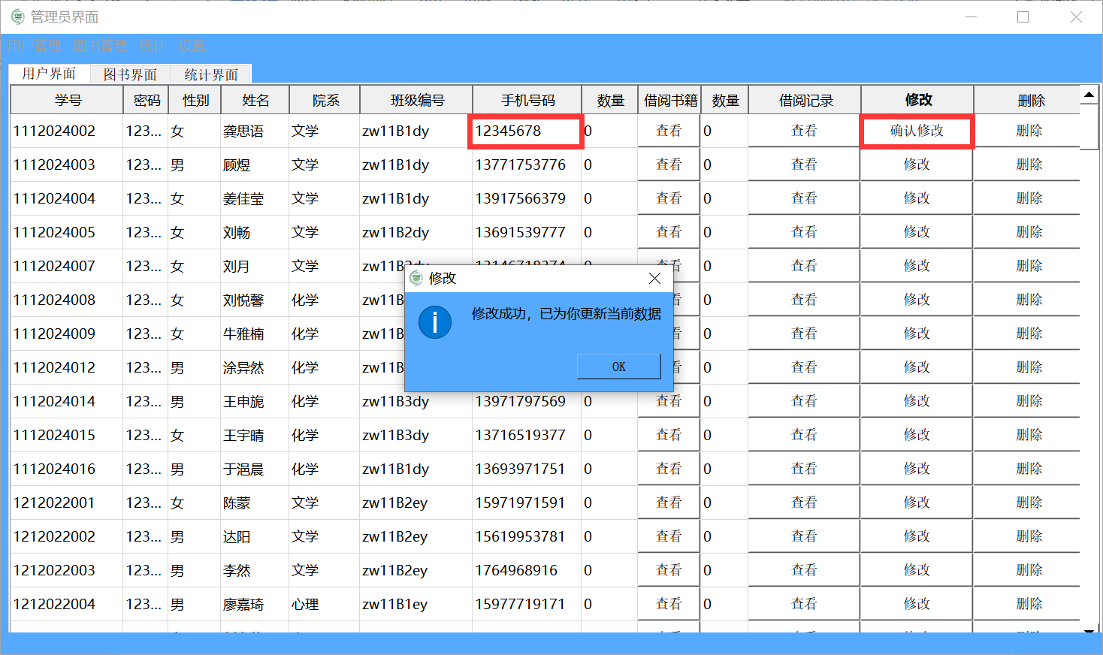This screenshot has width=1103, height=655.
Task: Select the 心理 department cell for 廖嘉琦
Action: coord(325,604)
